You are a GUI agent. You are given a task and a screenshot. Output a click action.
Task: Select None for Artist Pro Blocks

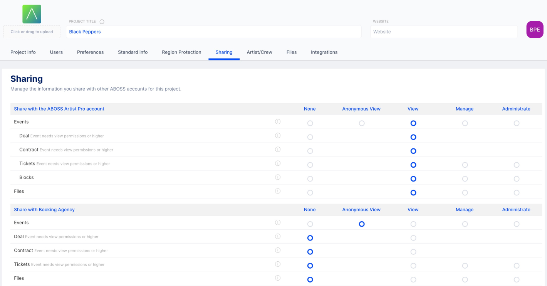click(310, 179)
